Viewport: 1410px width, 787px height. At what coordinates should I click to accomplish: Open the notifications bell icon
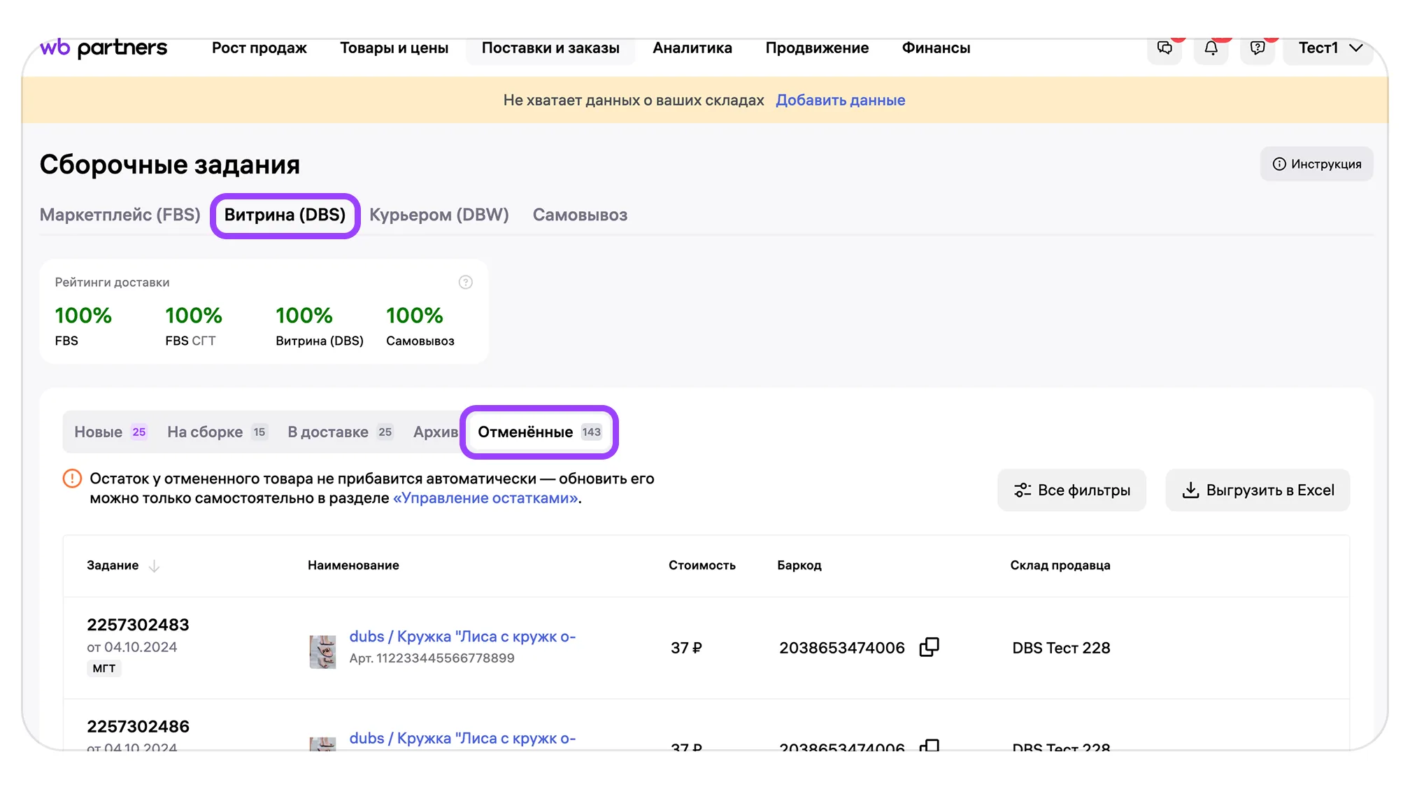coord(1211,48)
